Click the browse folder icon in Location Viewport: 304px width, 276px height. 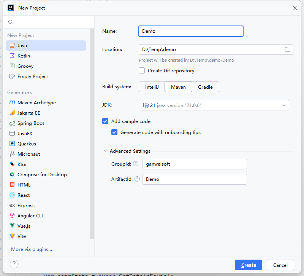coord(288,49)
